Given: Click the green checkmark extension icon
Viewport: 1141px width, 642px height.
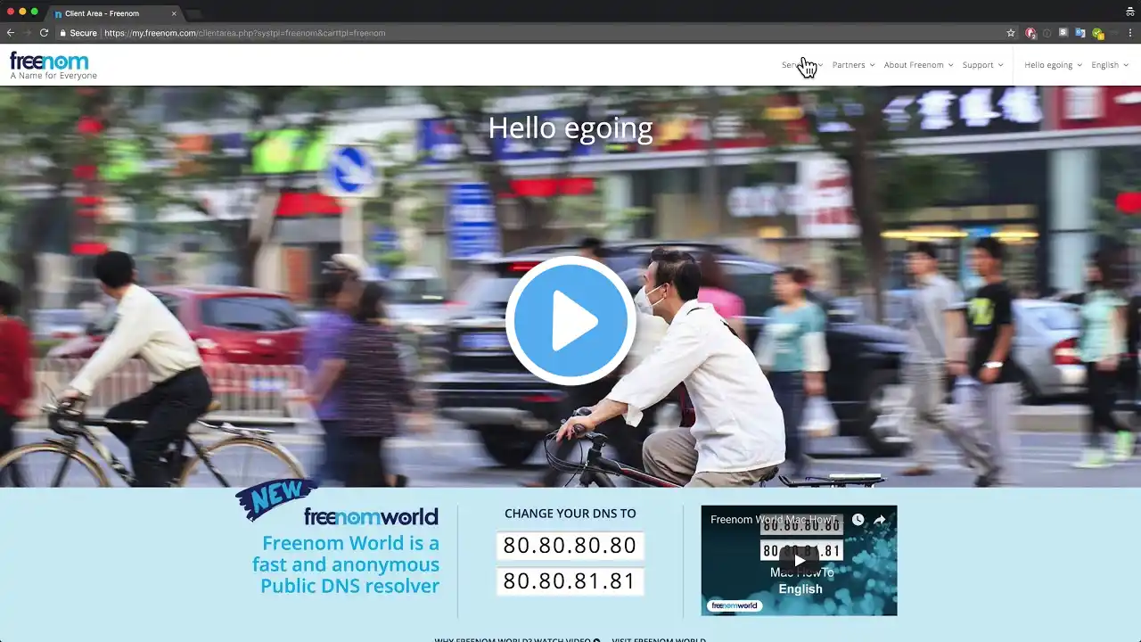Looking at the screenshot, I should [1098, 34].
